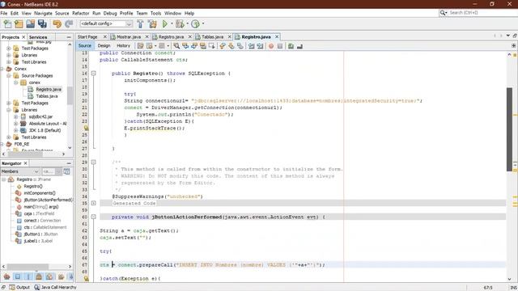
Task: Open the configuration dropdown default config
Action: (x=106, y=23)
